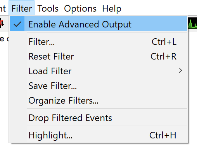Expand the Load Filter submenu arrow
The image size is (197, 150).
pyautogui.click(x=180, y=70)
